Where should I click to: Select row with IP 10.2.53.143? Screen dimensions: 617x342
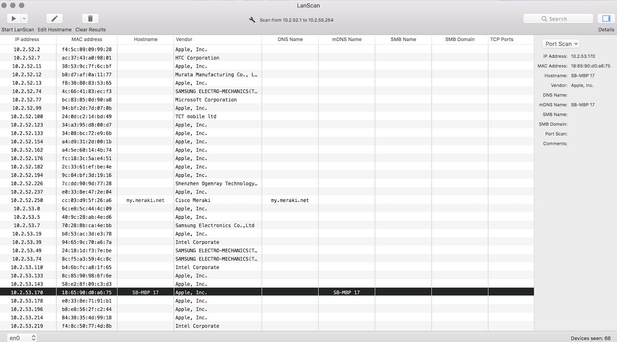267,284
